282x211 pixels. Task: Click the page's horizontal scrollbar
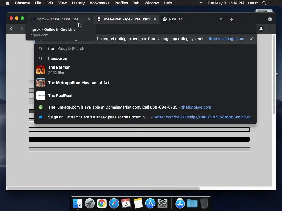click(103, 188)
